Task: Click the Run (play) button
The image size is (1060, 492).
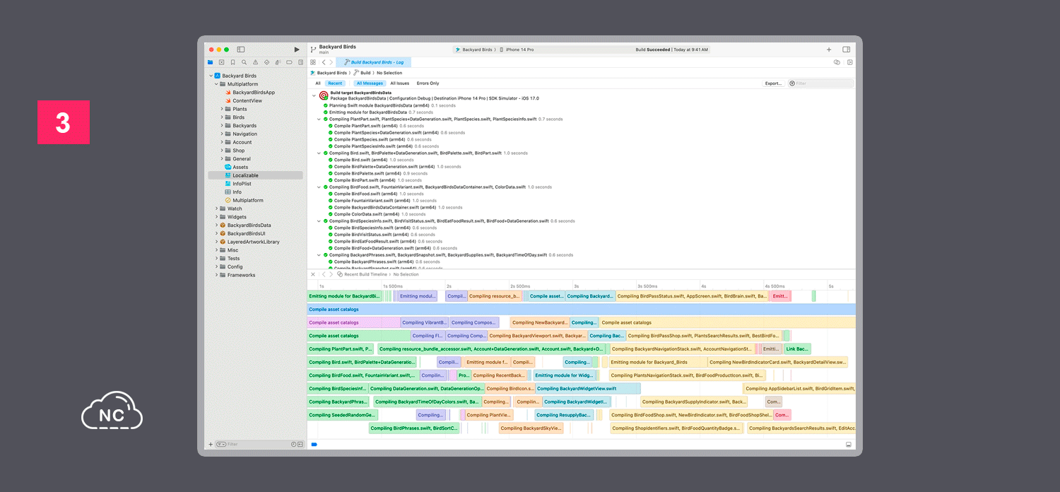Action: click(297, 49)
